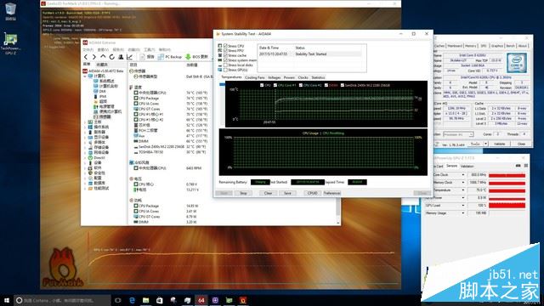Open the 报告 report toolbar button
544x306 pixels.
[x=147, y=57]
